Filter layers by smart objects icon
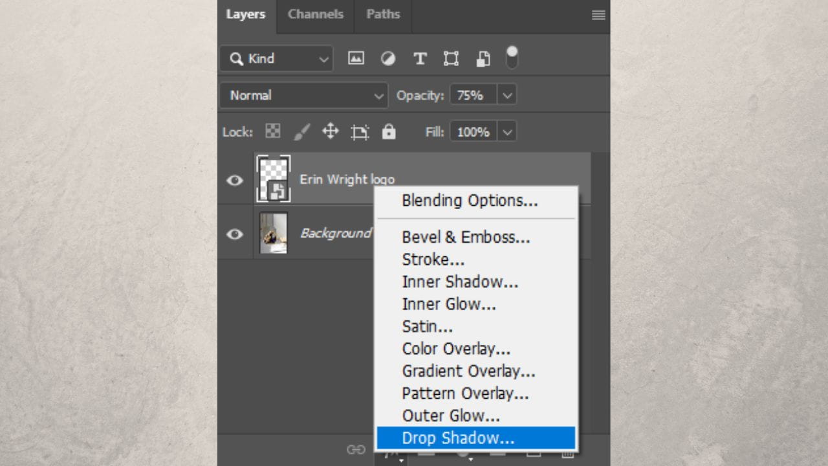828x466 pixels. (x=483, y=59)
